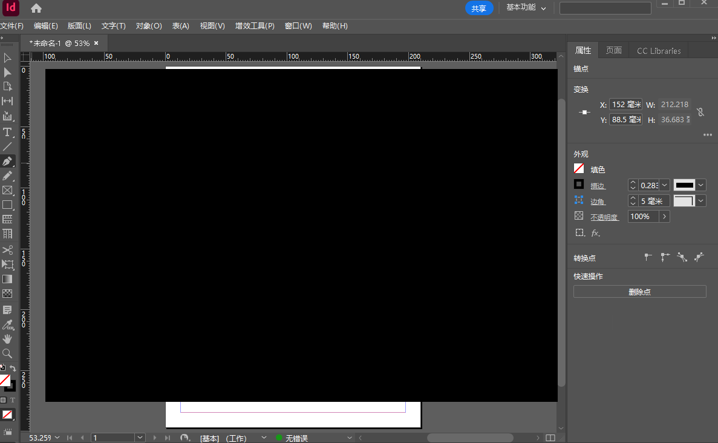Open the 对象(O) menu

click(x=149, y=25)
